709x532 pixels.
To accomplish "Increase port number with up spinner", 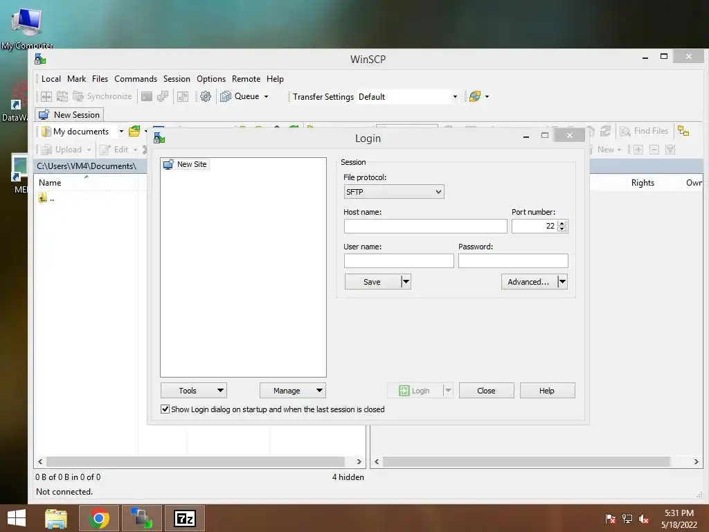I will [x=562, y=223].
